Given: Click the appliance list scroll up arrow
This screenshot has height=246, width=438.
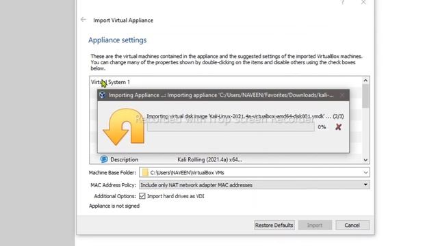Looking at the screenshot, I should coord(365,81).
